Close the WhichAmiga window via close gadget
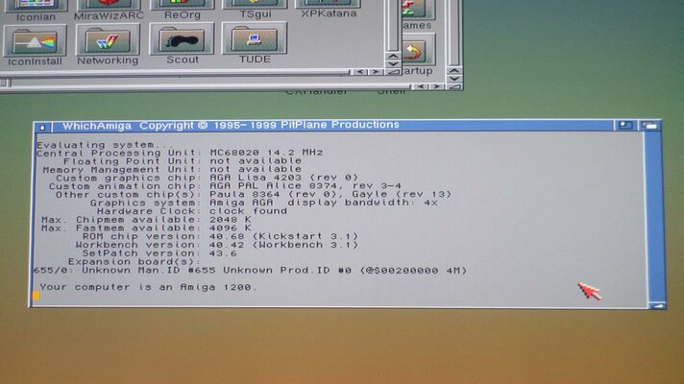This screenshot has width=684, height=384. coord(43,126)
